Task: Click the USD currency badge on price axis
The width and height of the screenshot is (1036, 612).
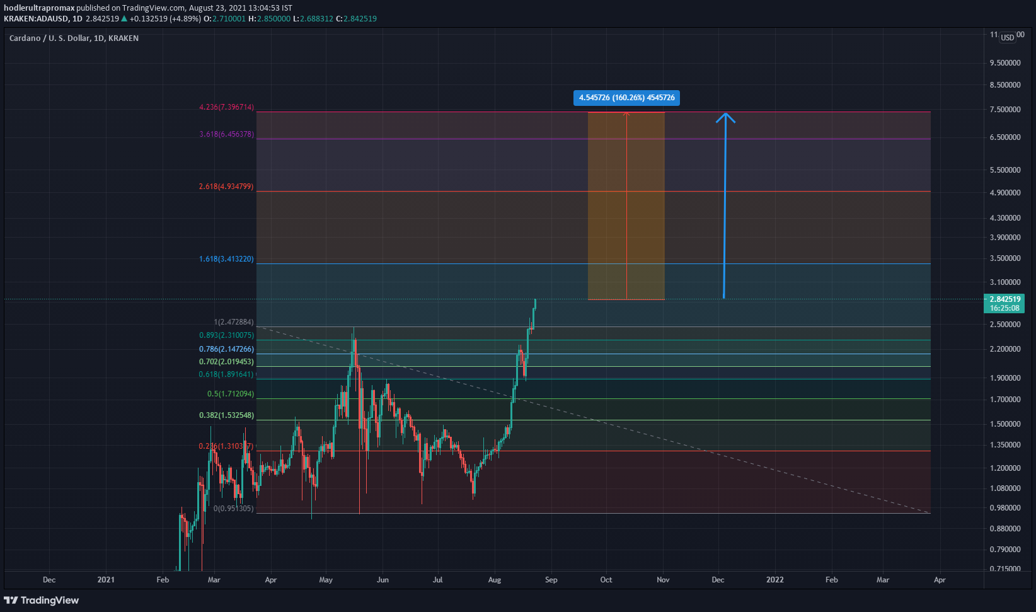Action: point(1008,38)
